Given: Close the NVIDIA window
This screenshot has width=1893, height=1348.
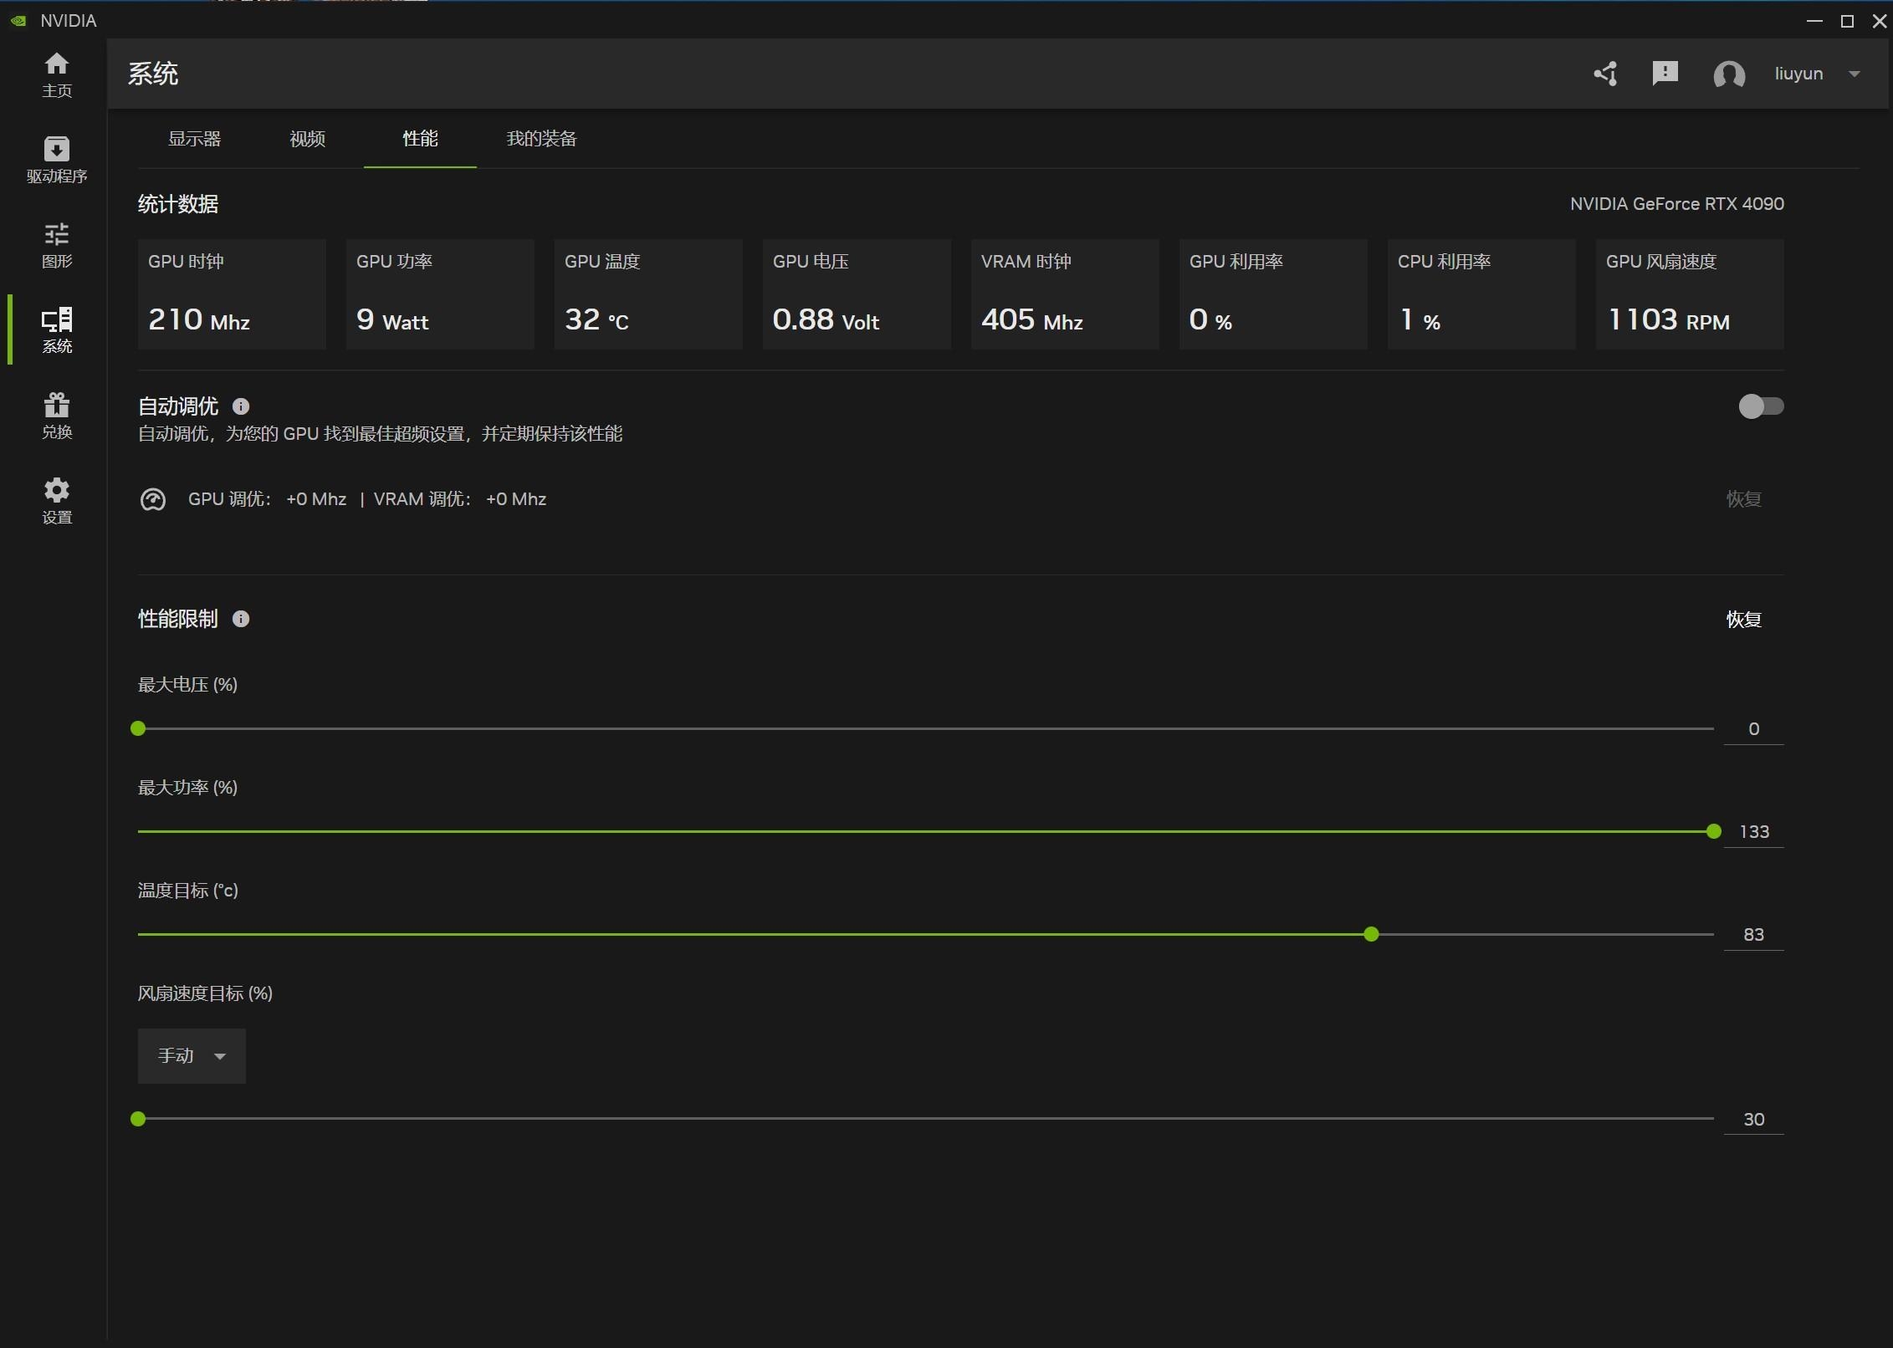Looking at the screenshot, I should (1880, 21).
